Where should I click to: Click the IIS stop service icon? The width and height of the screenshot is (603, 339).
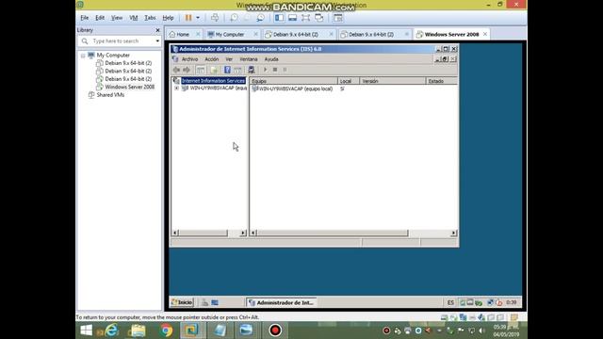point(275,70)
